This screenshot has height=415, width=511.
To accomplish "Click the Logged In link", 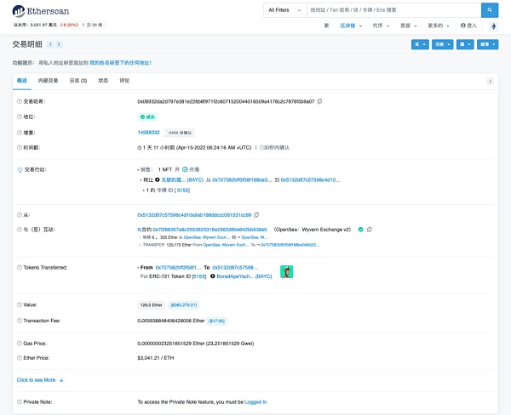I will coord(255,401).
